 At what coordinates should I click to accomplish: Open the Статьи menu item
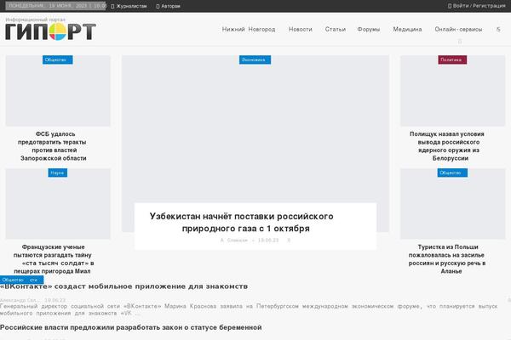(336, 29)
